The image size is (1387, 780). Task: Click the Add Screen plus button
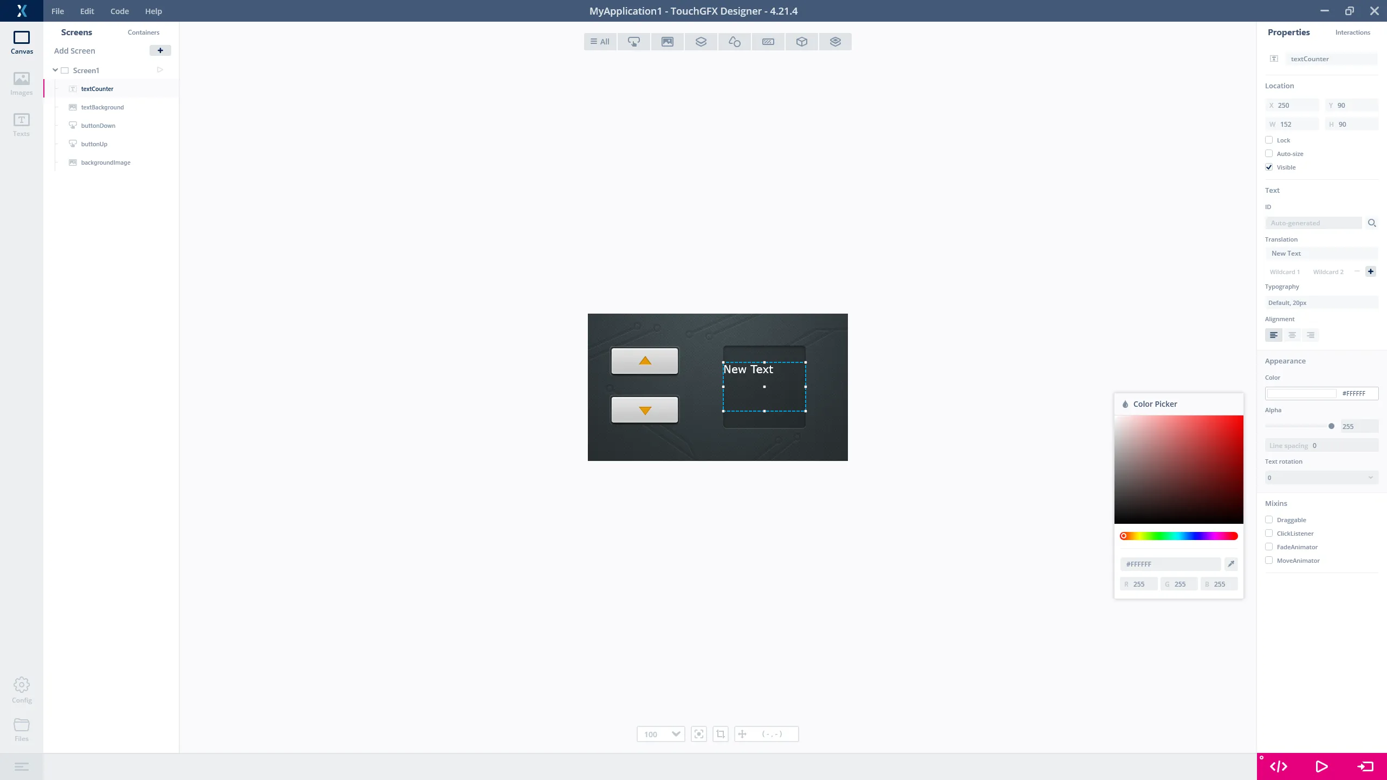click(x=160, y=50)
